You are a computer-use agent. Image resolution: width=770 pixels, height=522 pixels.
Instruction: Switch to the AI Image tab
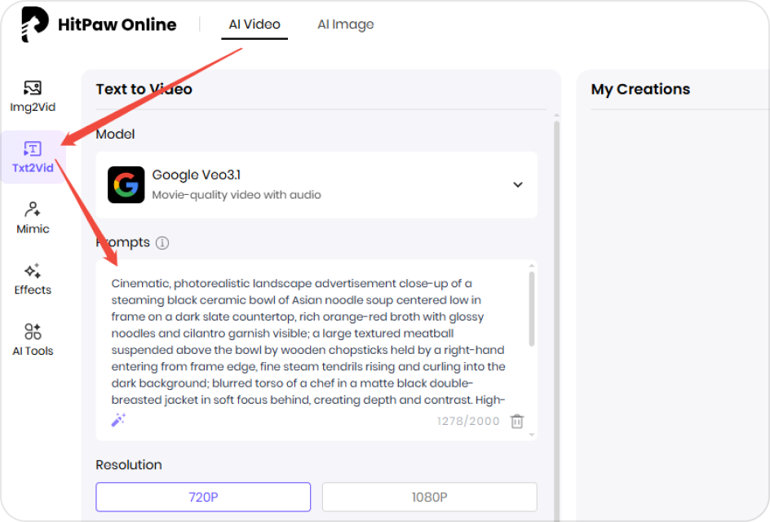tap(345, 24)
